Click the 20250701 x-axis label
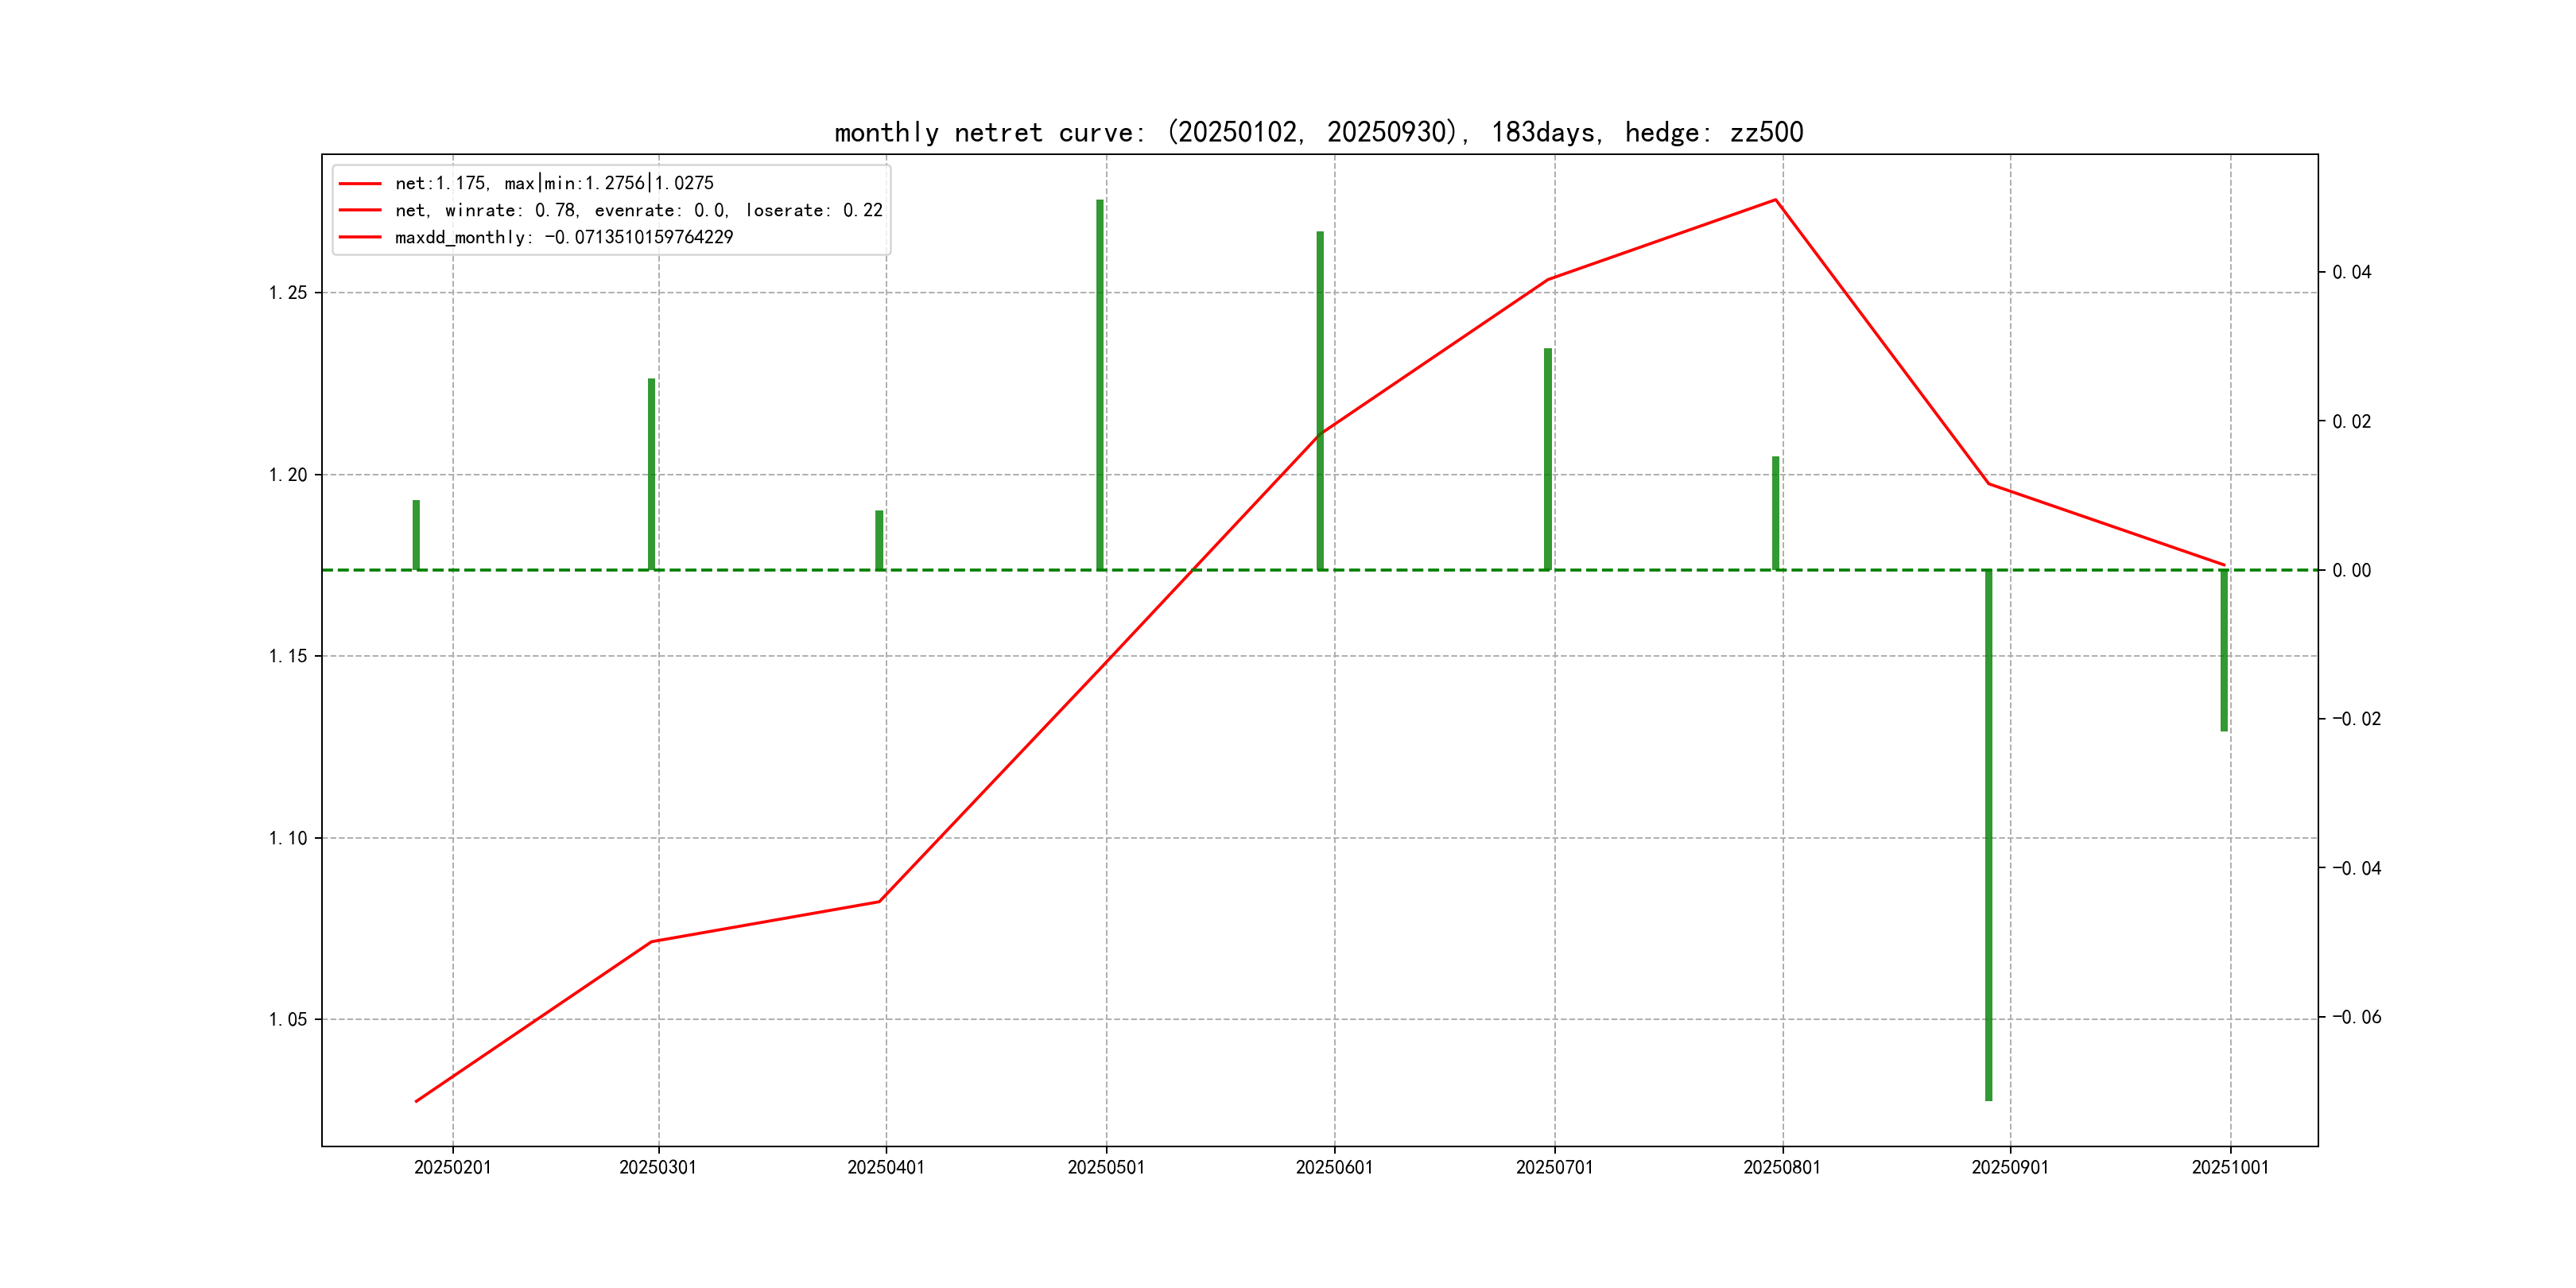 click(x=1554, y=1167)
